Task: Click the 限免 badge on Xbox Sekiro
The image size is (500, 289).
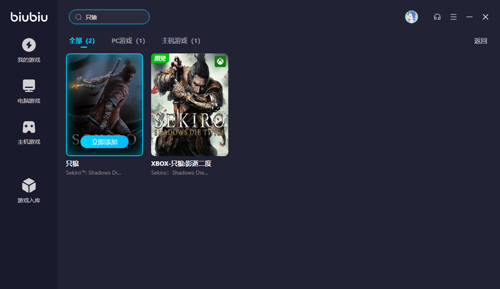Action: point(160,59)
